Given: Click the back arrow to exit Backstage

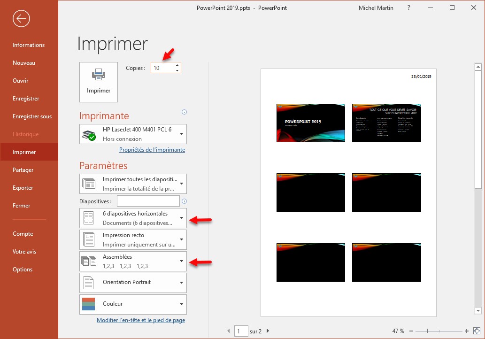Looking at the screenshot, I should point(22,19).
